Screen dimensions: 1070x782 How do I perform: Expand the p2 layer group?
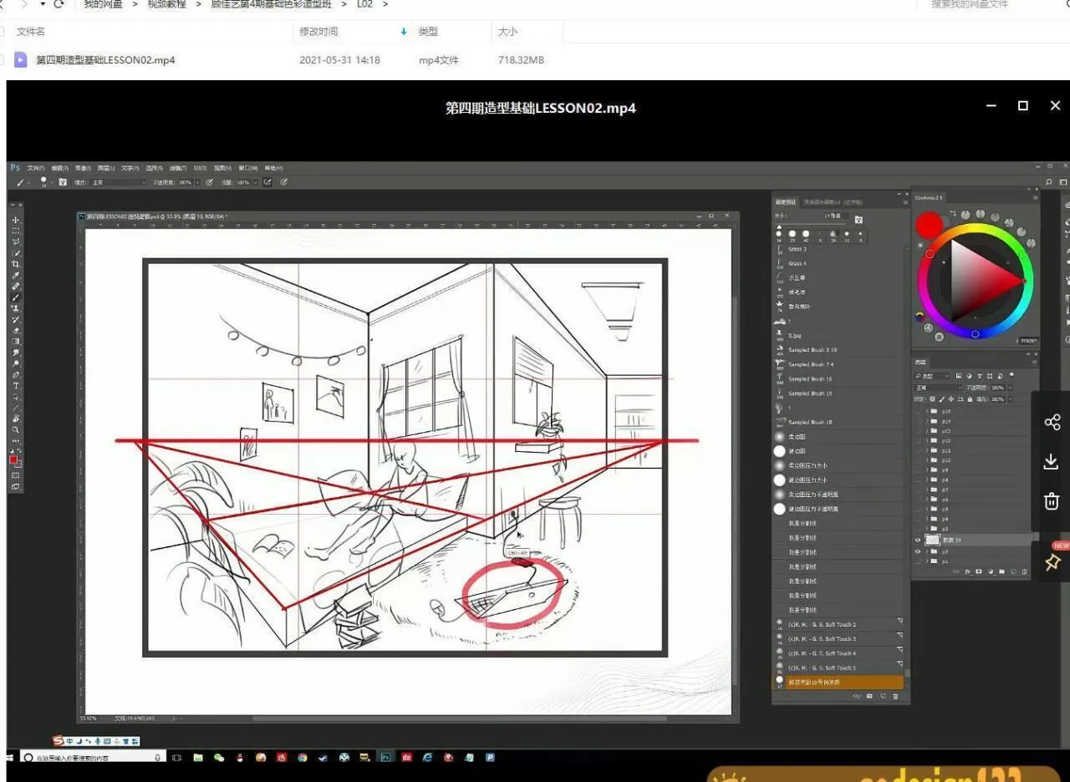[x=926, y=551]
